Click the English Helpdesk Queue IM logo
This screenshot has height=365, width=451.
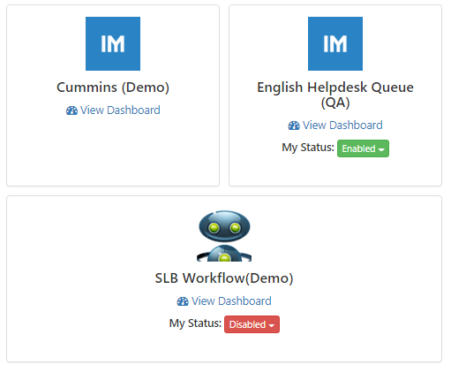point(335,43)
